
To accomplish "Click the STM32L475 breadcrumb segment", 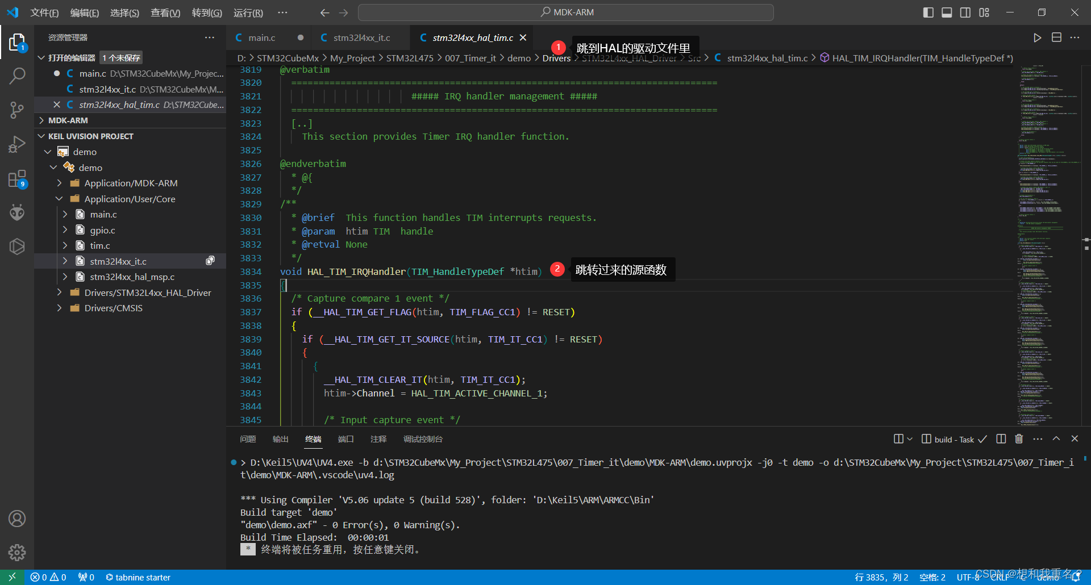I will (410, 58).
